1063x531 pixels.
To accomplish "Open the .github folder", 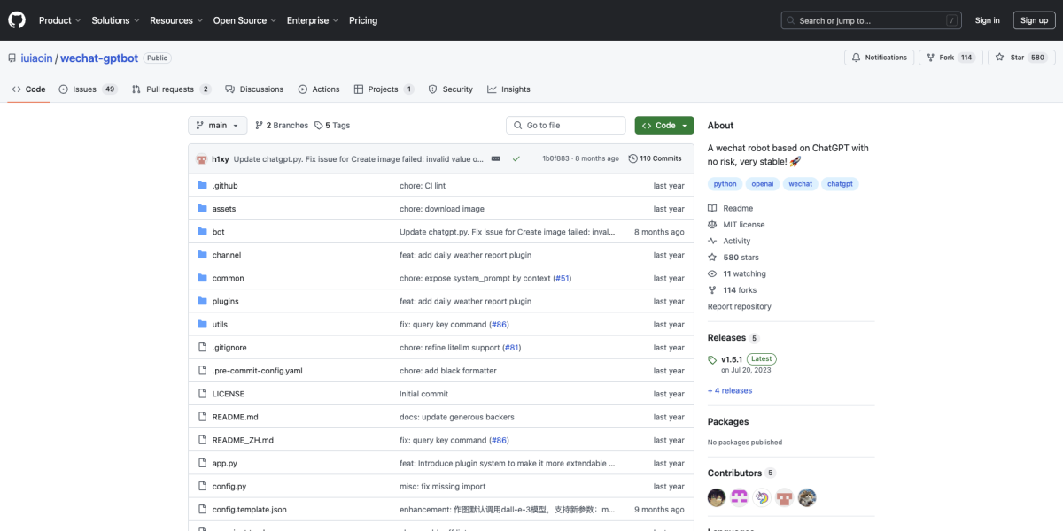I will click(225, 186).
